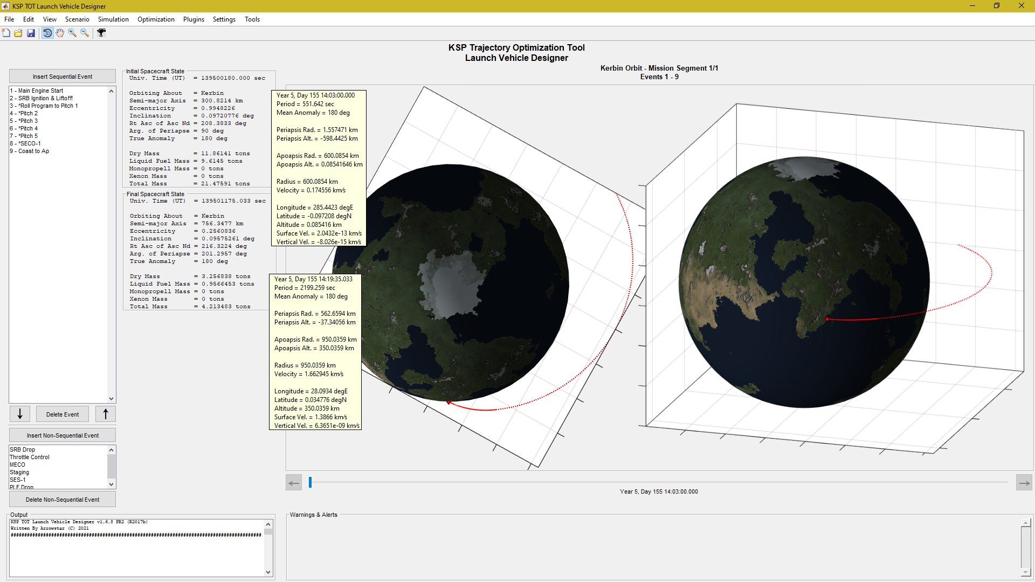Toggle the Rotate 3D tool
The height and width of the screenshot is (582, 1035).
pyautogui.click(x=47, y=33)
